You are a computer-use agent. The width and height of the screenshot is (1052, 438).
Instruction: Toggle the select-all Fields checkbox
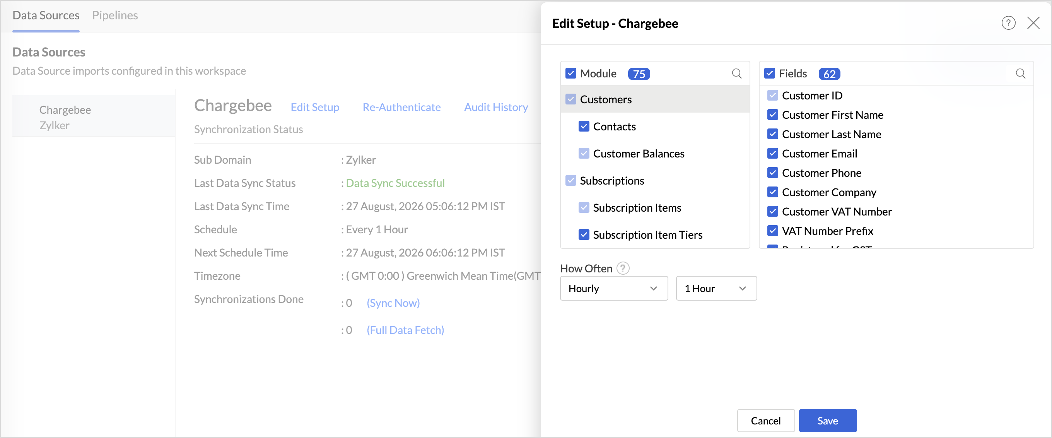tap(769, 74)
